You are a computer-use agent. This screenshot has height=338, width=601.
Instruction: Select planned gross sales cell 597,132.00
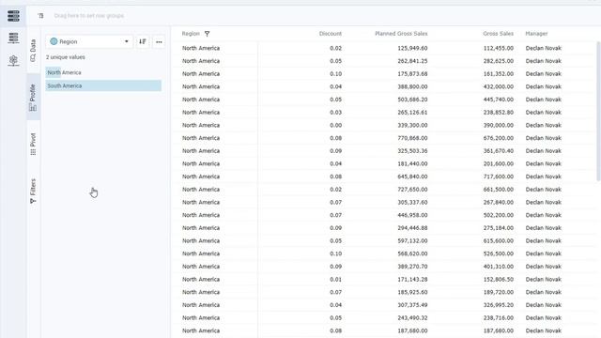click(x=412, y=240)
